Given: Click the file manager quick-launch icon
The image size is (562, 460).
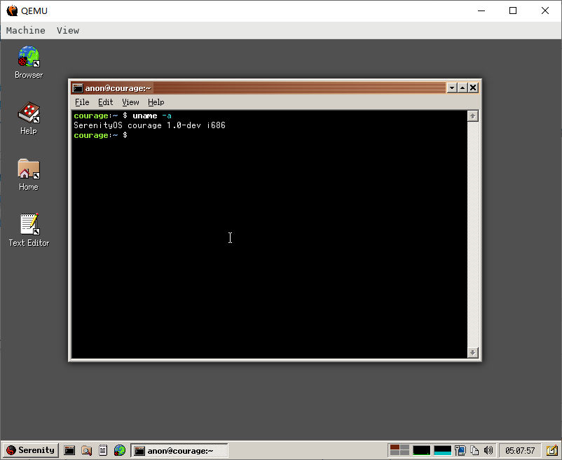Looking at the screenshot, I should click(x=86, y=450).
